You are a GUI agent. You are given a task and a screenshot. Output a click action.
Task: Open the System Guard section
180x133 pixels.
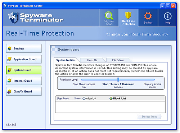click(24, 70)
